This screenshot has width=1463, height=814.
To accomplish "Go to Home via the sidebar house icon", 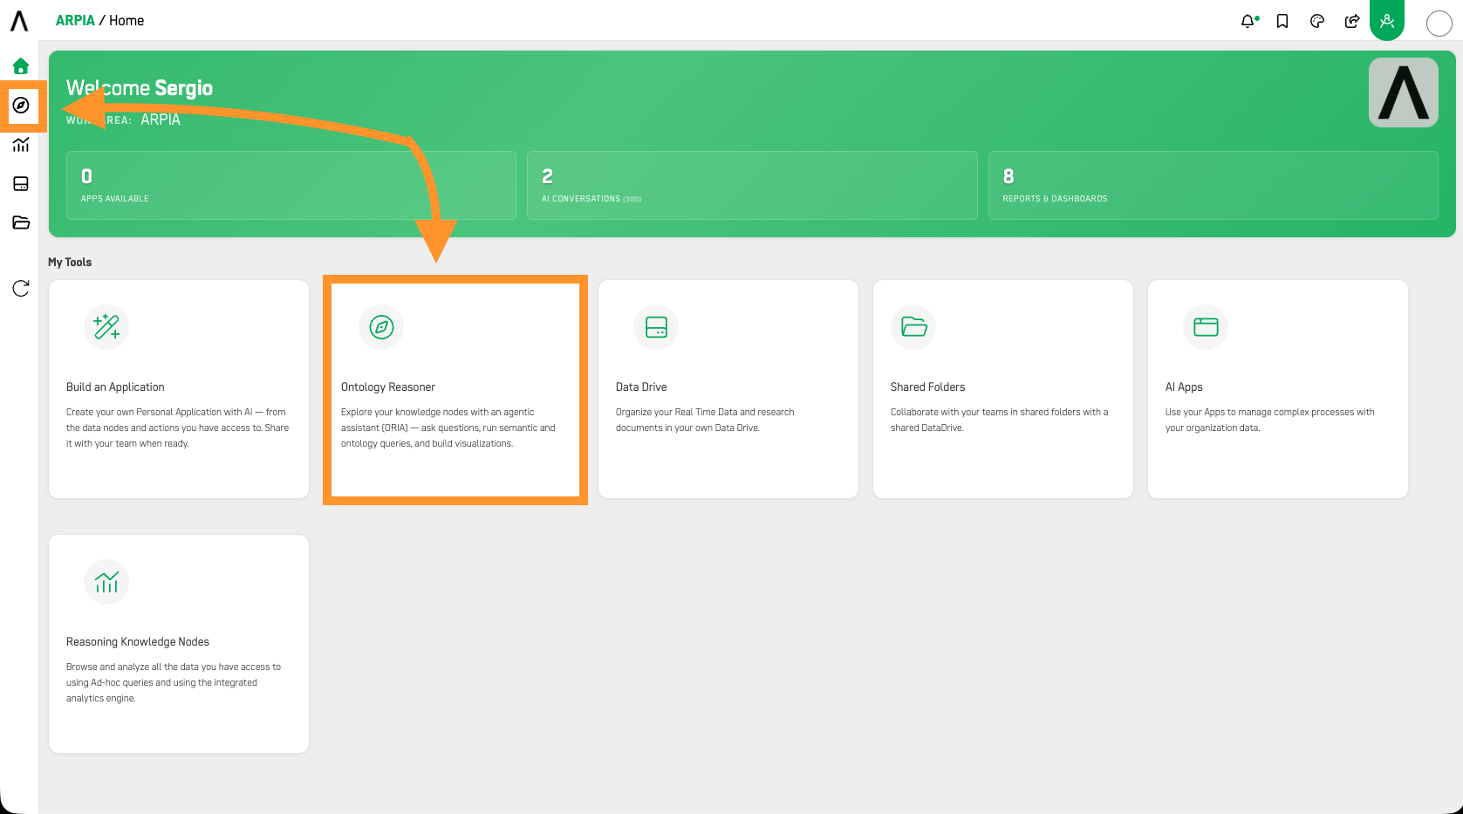I will [x=21, y=66].
